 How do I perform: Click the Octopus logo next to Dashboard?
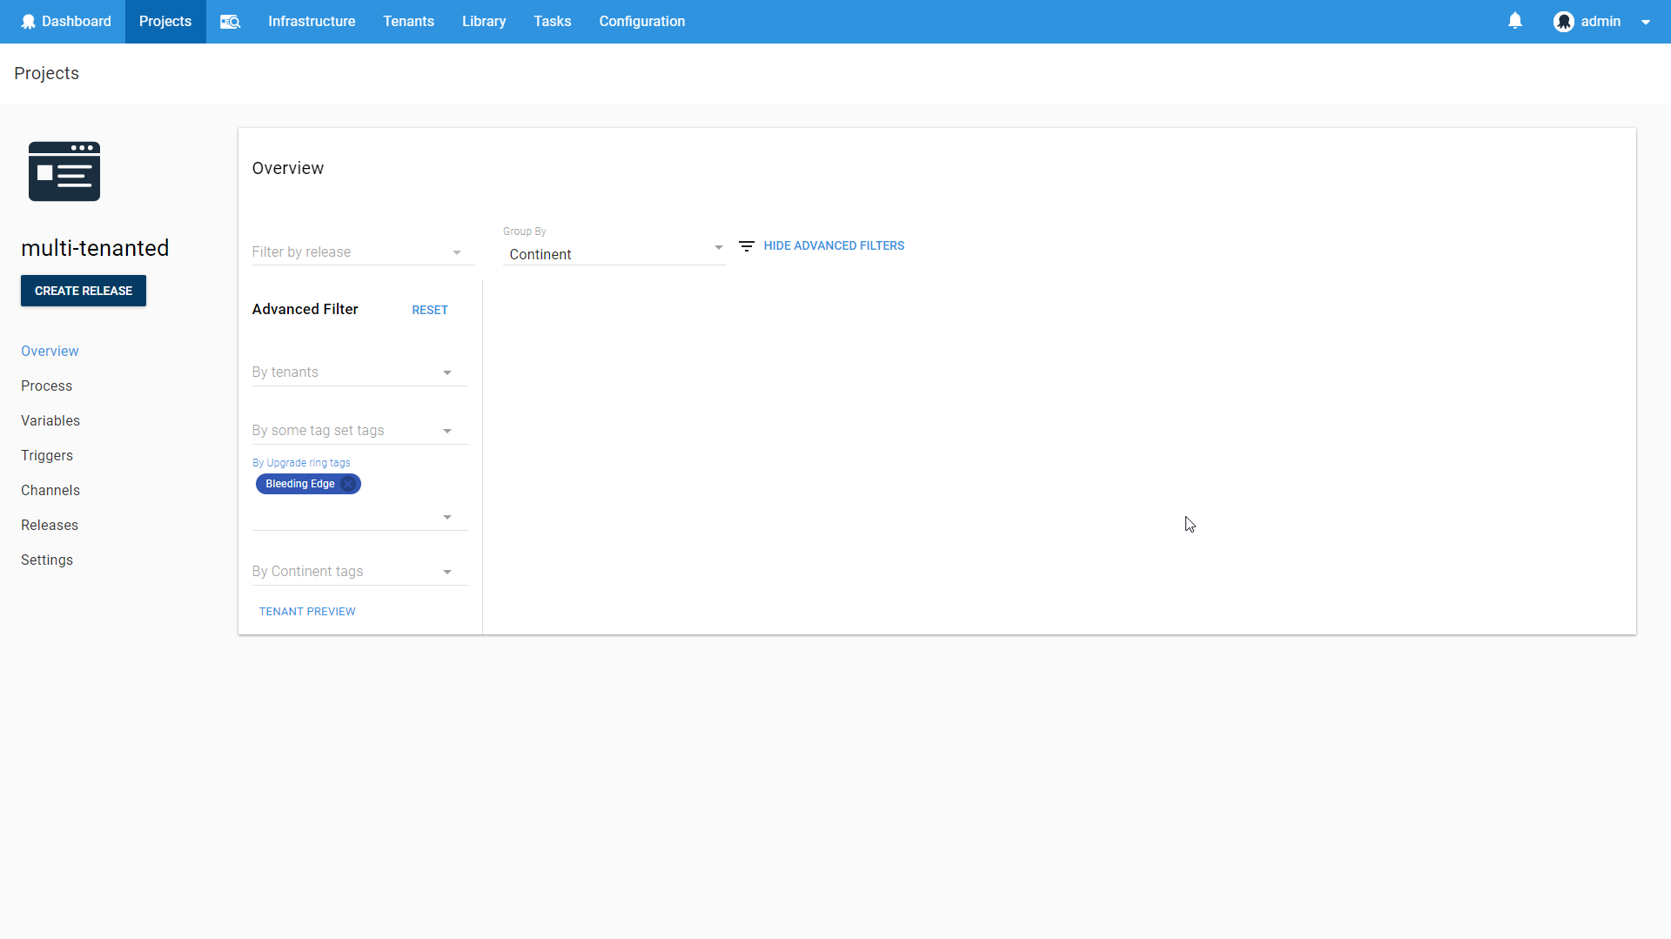[x=29, y=21]
